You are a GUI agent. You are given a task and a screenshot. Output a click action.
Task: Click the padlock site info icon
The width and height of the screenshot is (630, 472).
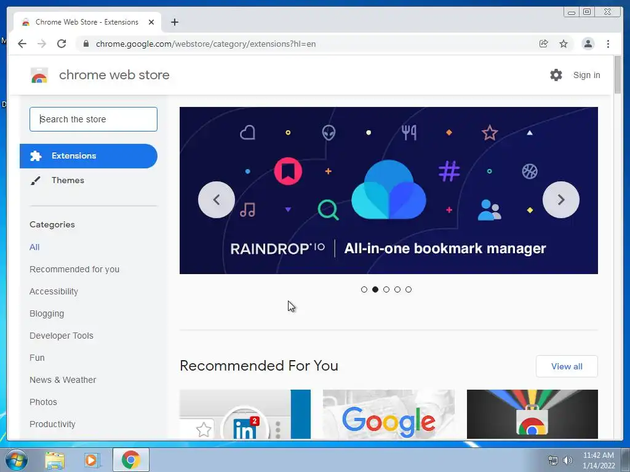coord(86,44)
